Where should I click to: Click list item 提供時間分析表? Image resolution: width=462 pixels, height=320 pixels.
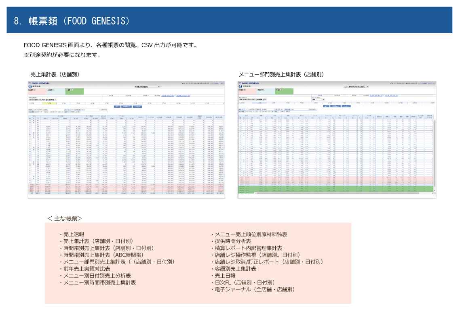click(233, 241)
